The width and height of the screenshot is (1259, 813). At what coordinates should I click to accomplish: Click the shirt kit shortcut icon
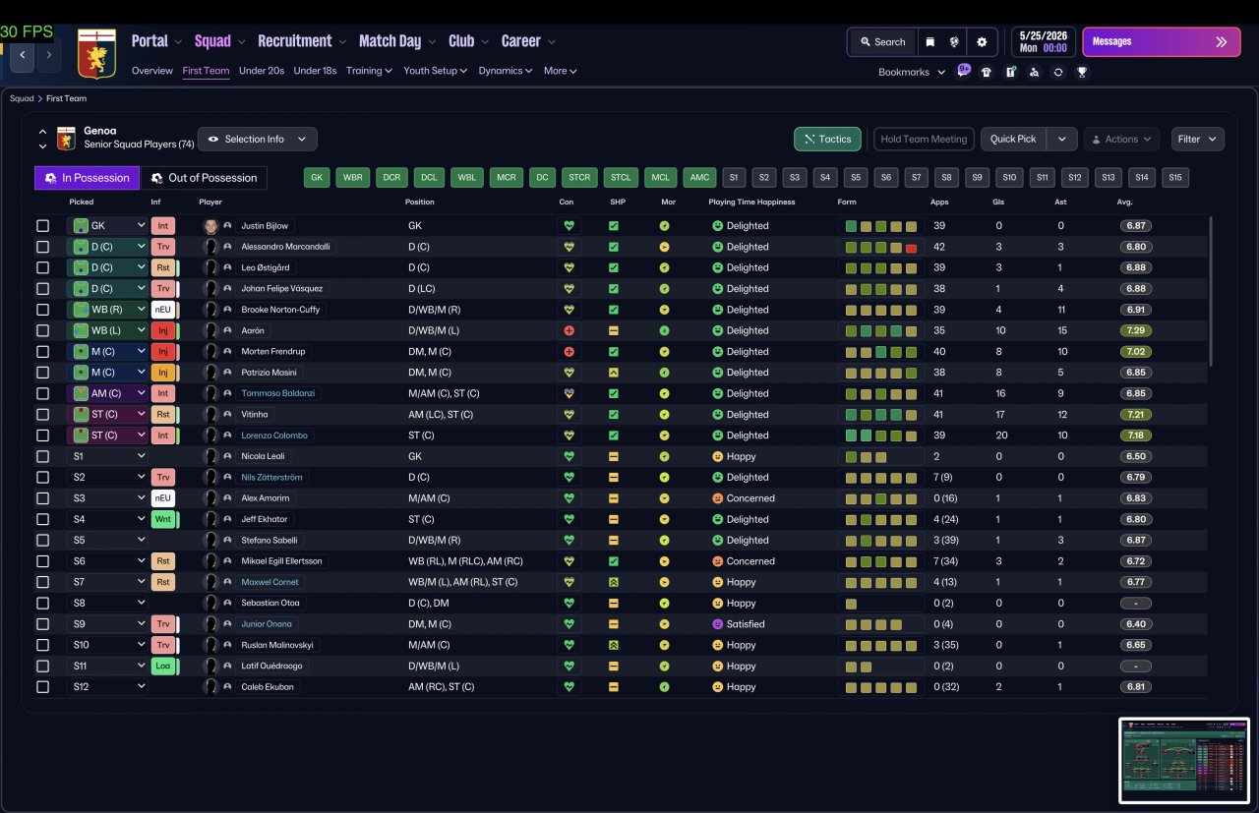point(987,72)
